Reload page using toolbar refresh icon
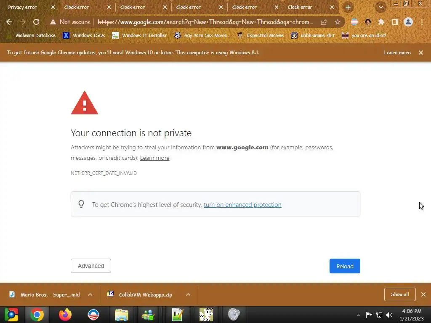 36,22
